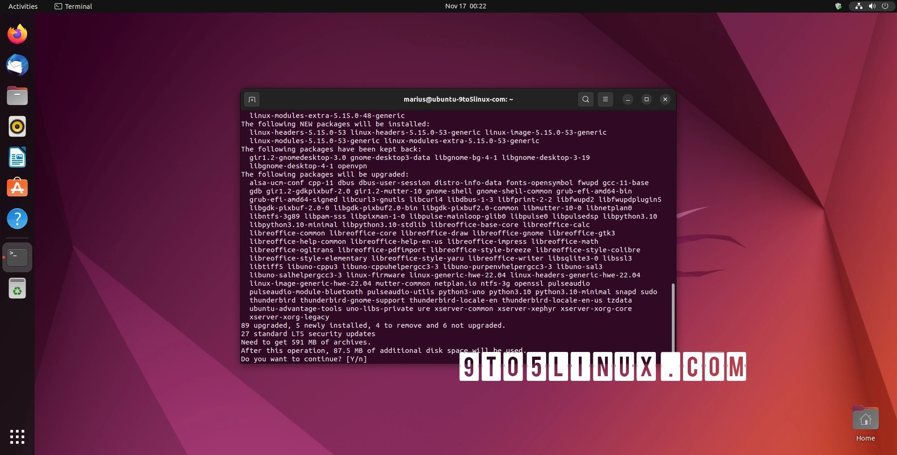Screen dimensions: 897x455
Task: Open the power system menu
Action: click(x=885, y=6)
